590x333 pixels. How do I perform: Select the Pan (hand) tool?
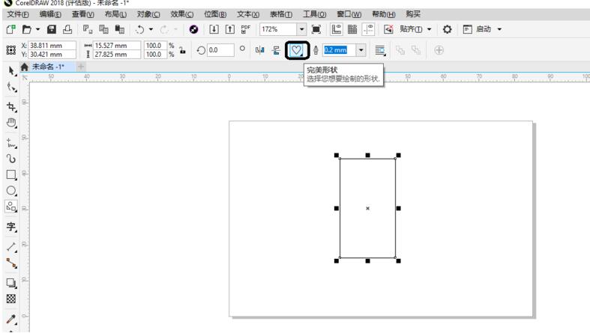10,123
